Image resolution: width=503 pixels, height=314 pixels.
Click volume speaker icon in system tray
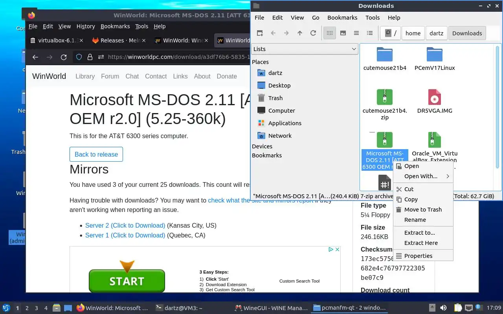(443, 308)
